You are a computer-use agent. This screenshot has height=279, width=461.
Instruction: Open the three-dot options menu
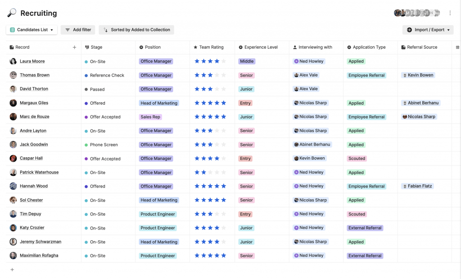450,13
